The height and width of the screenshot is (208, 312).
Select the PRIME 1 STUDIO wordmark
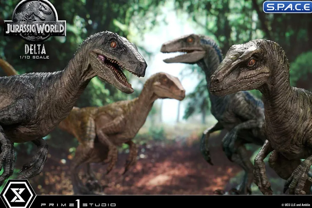pyautogui.click(x=78, y=204)
